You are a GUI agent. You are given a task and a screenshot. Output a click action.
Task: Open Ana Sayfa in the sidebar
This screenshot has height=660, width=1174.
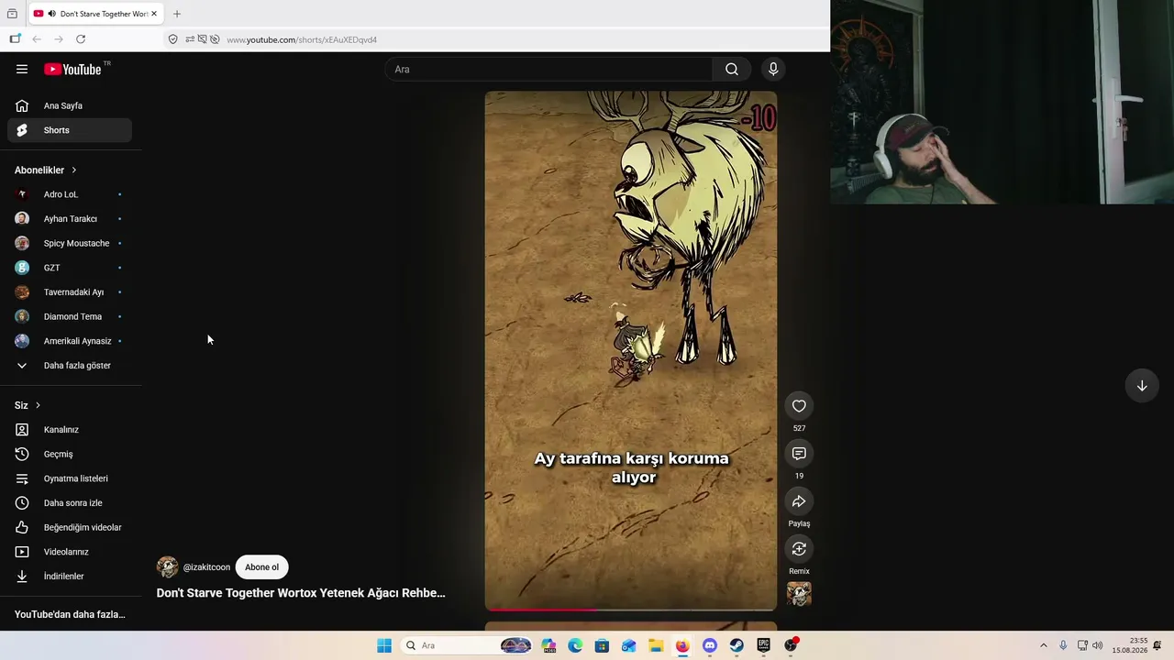(x=70, y=105)
